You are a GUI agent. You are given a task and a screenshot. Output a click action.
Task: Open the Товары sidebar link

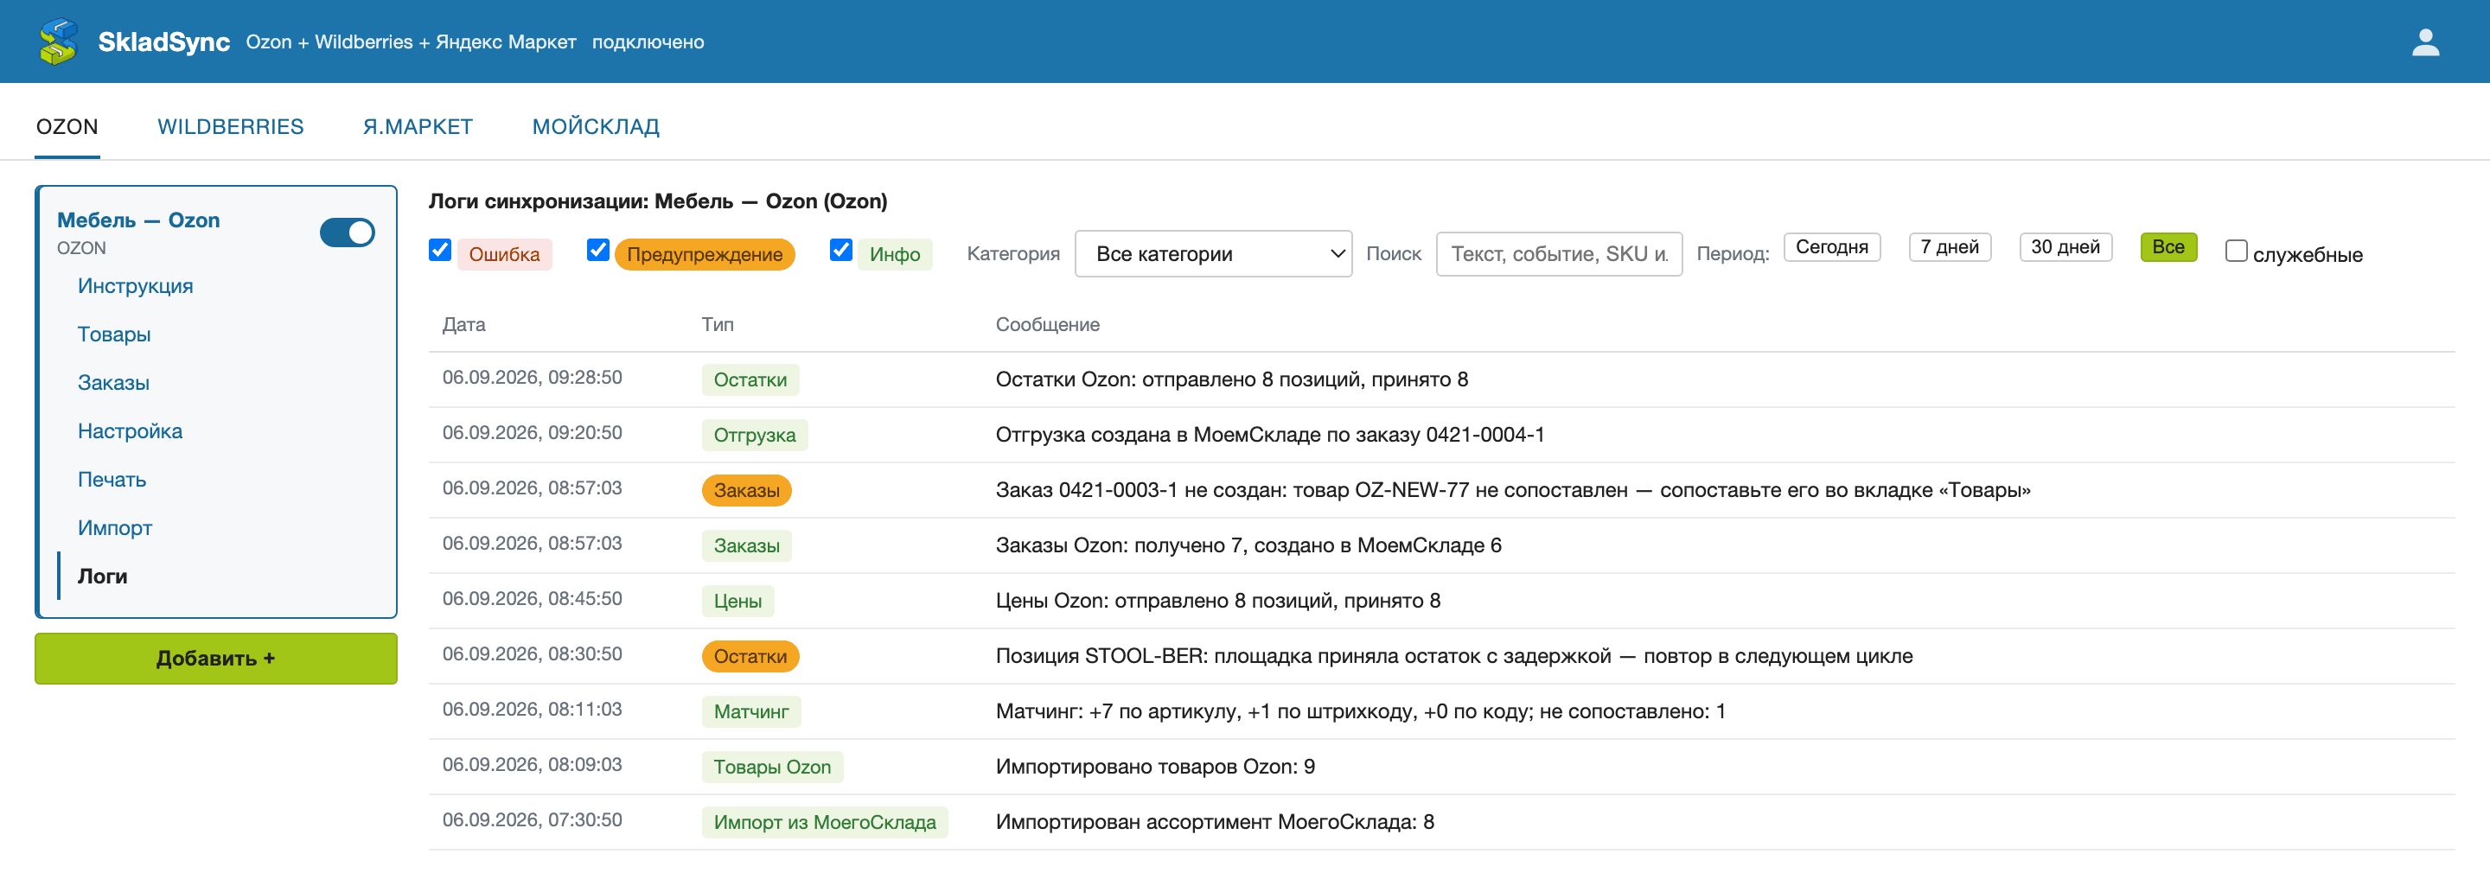(114, 334)
